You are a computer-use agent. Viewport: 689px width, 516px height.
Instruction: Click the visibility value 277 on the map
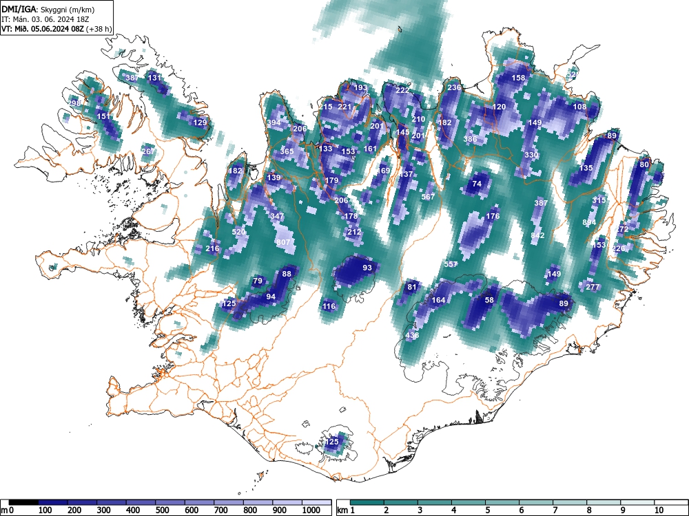pyautogui.click(x=593, y=287)
